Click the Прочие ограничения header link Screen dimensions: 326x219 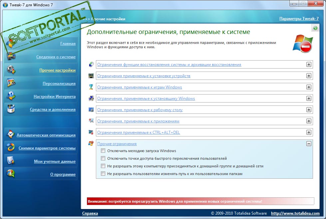(x=117, y=144)
